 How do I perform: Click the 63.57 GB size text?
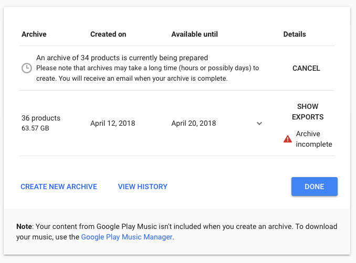pyautogui.click(x=36, y=127)
